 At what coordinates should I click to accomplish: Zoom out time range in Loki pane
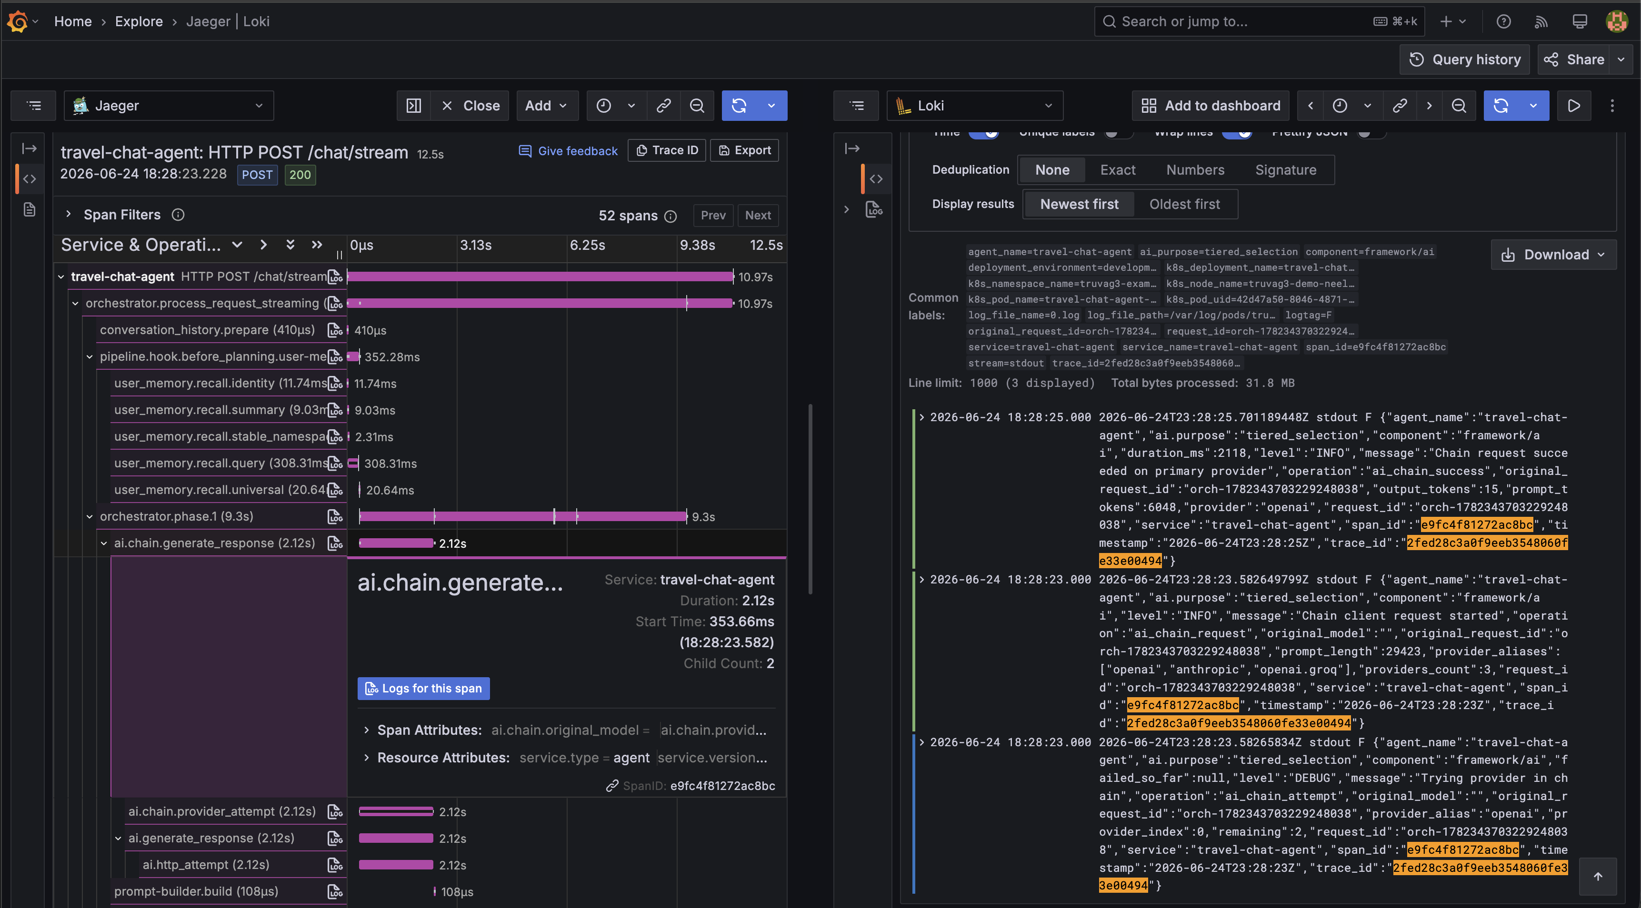pos(1459,106)
